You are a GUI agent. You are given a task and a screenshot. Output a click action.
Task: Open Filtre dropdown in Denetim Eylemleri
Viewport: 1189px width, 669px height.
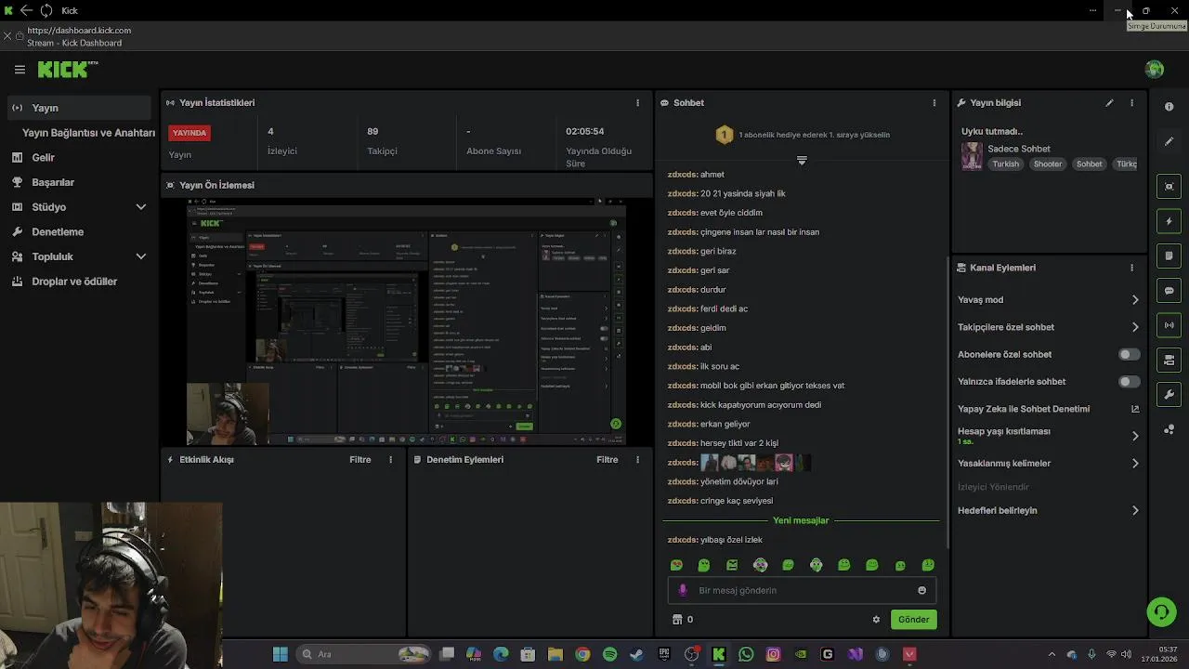click(x=607, y=460)
